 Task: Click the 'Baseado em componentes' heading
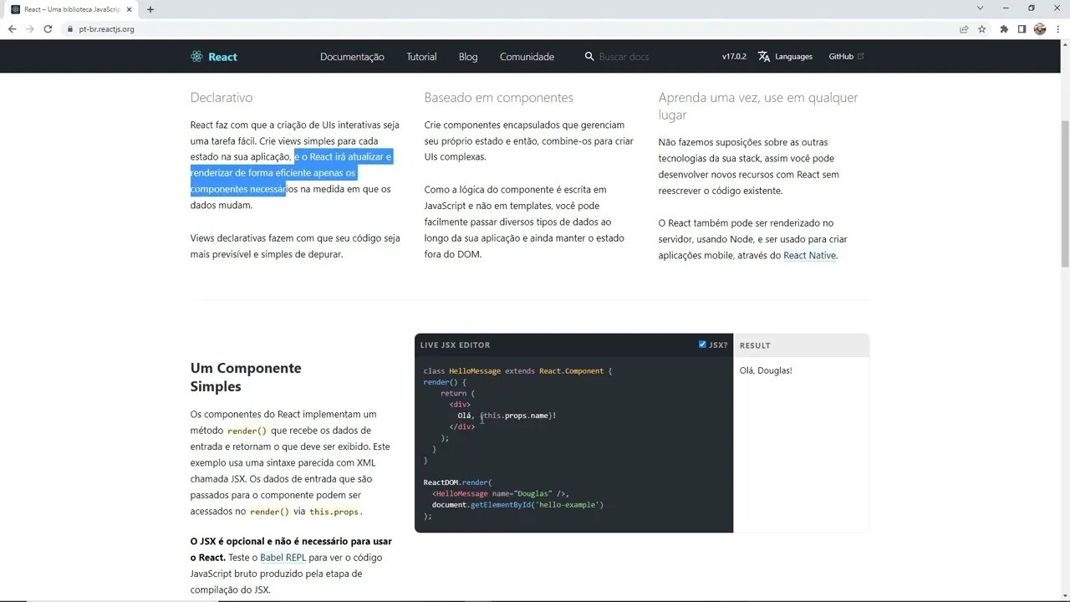(x=498, y=98)
